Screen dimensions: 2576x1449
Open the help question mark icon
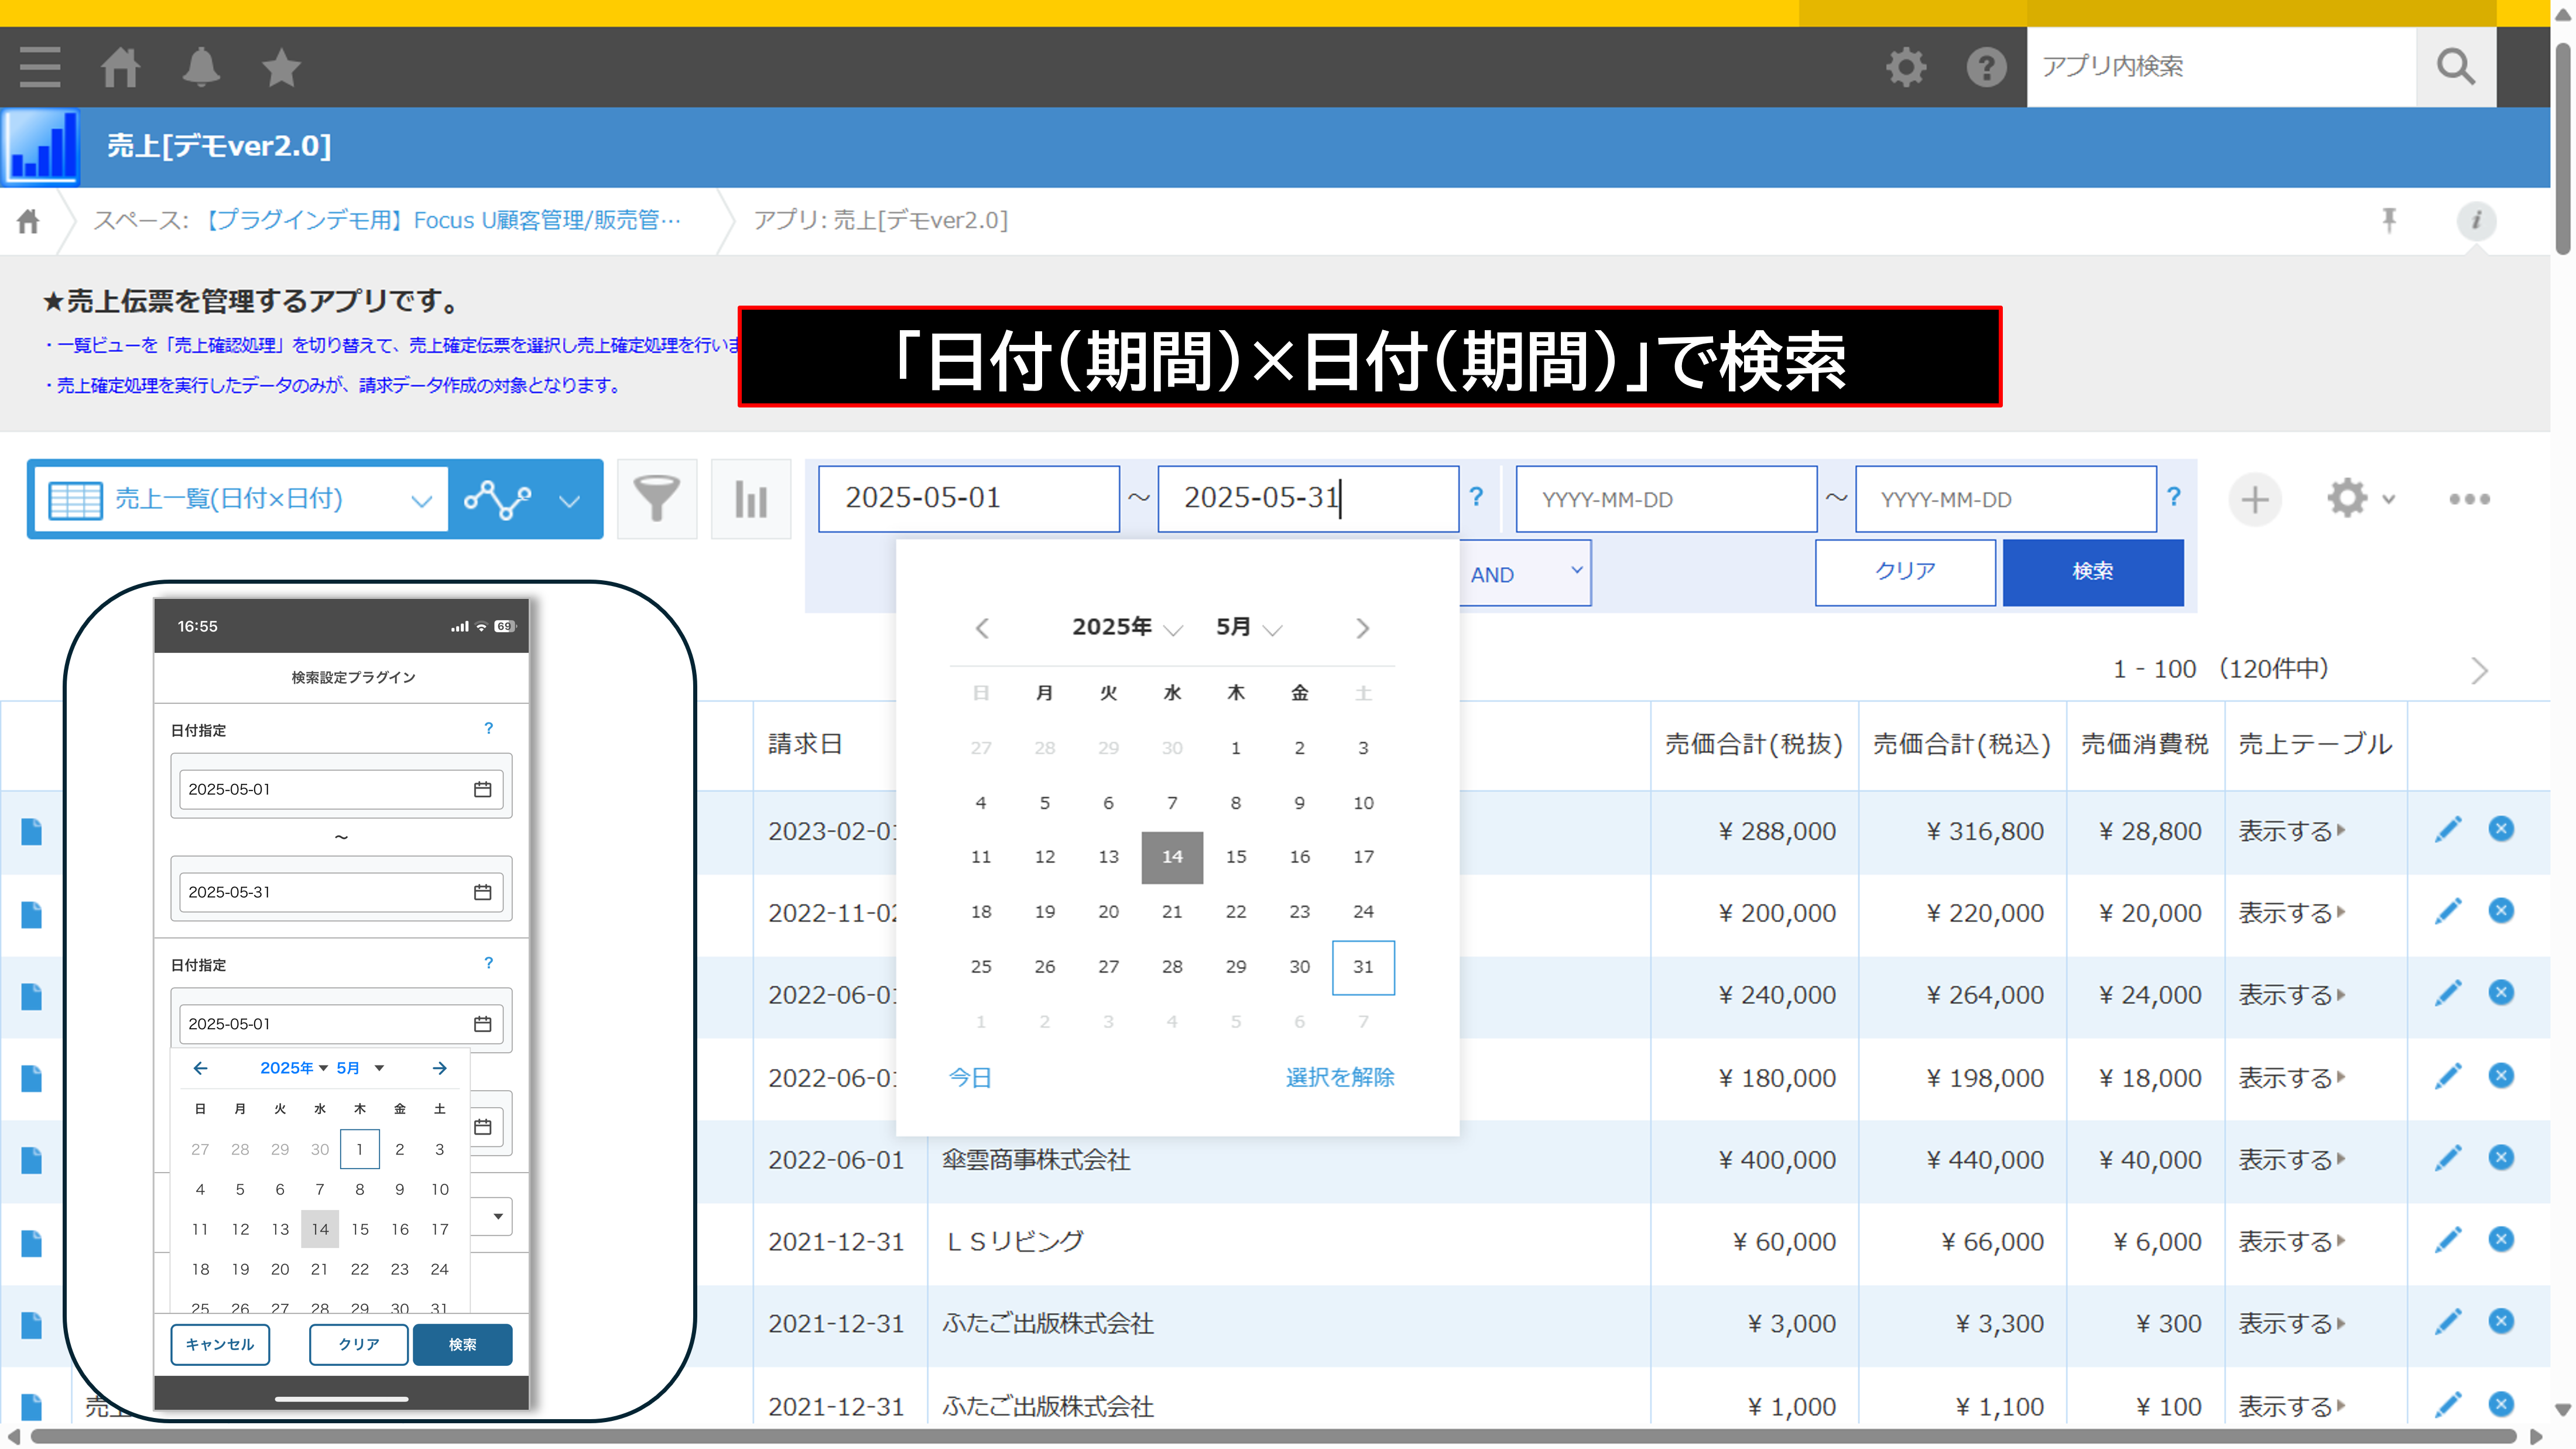point(1986,67)
